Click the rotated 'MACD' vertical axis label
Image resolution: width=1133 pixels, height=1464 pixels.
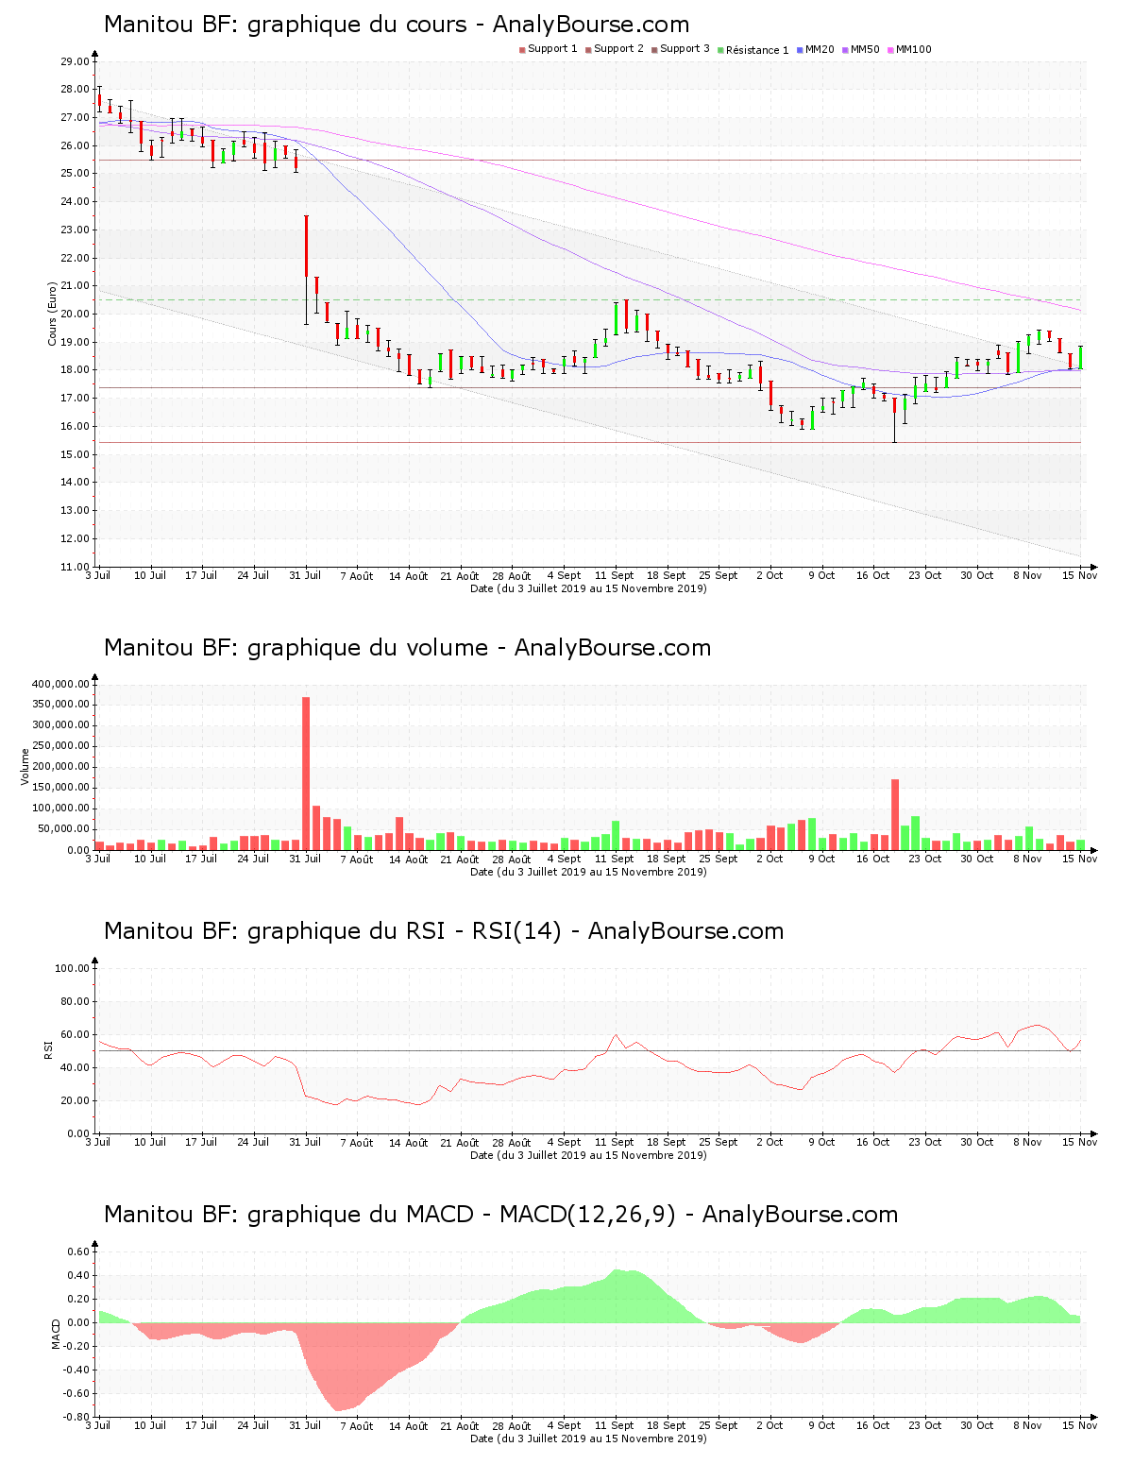point(56,1334)
